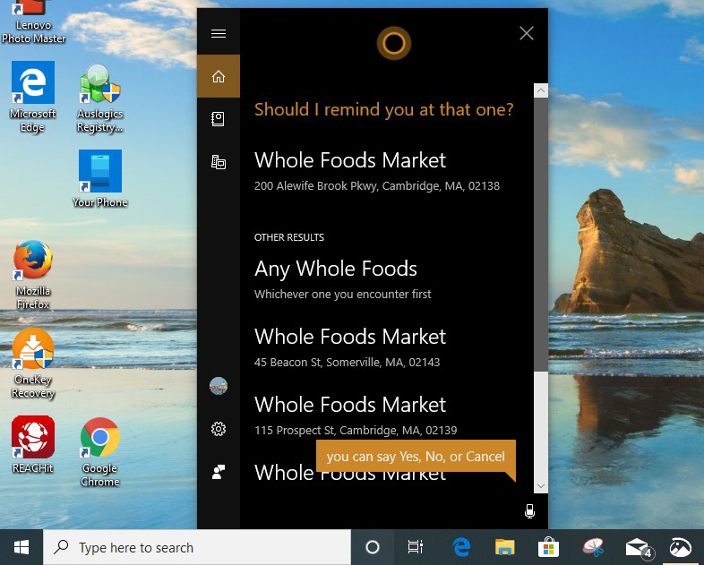Select Lenovo Photo Master desktop shortcut
Image resolution: width=704 pixels, height=565 pixels.
pos(33,22)
